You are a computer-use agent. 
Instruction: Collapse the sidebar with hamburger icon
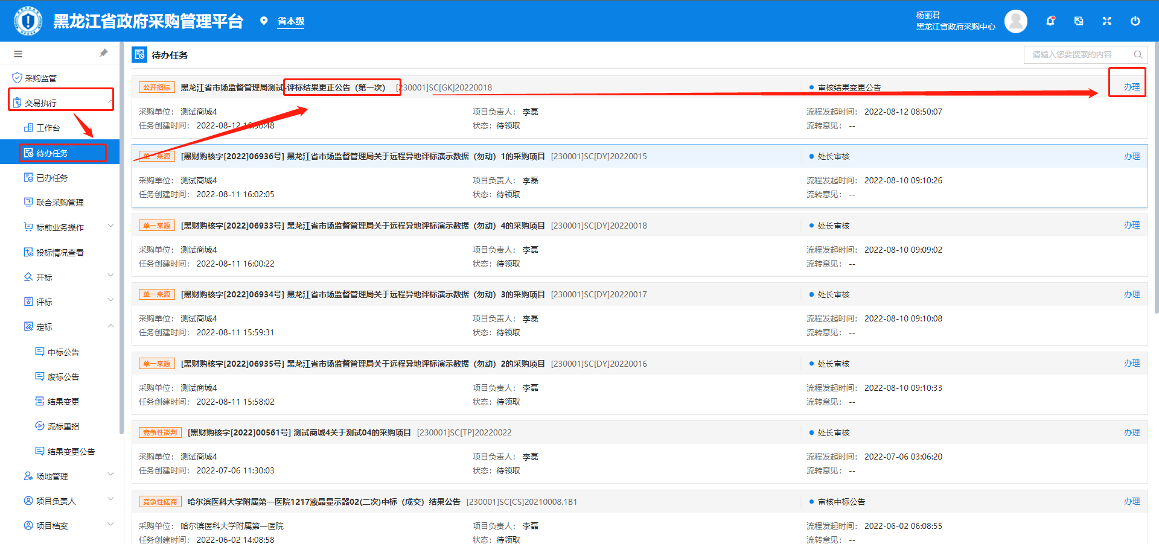pyautogui.click(x=18, y=54)
